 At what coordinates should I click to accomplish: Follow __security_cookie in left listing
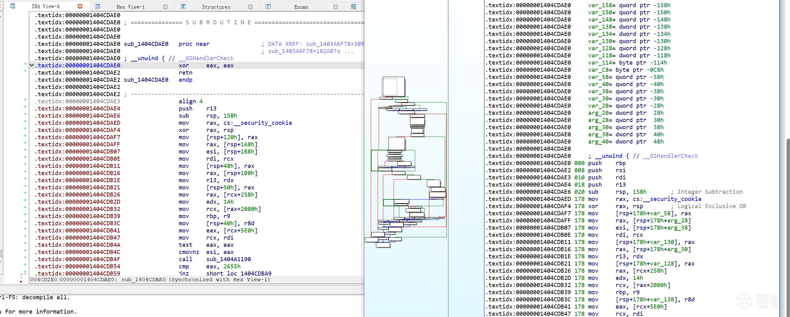click(263, 123)
